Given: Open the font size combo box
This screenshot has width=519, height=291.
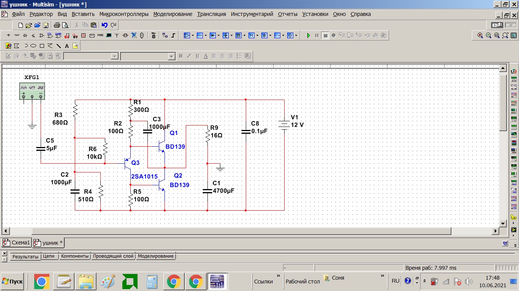Looking at the screenshot, I should 148,56.
